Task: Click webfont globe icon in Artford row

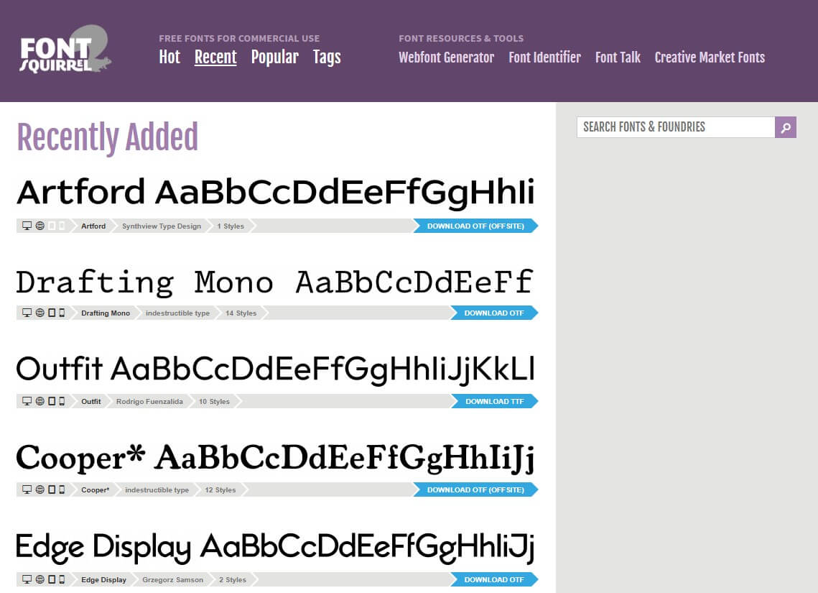Action: [x=39, y=226]
